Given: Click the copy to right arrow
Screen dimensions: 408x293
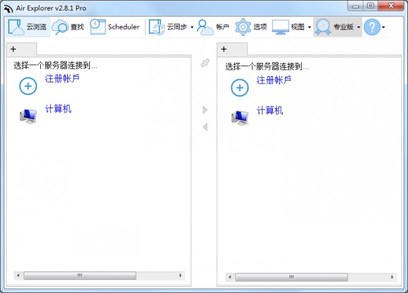Looking at the screenshot, I should pos(205,110).
